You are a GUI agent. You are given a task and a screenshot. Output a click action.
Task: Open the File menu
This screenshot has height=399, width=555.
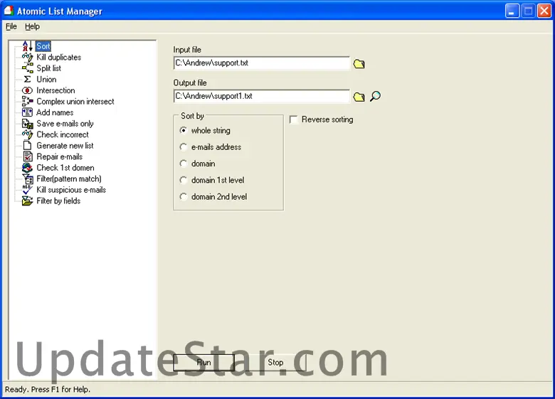coord(11,26)
